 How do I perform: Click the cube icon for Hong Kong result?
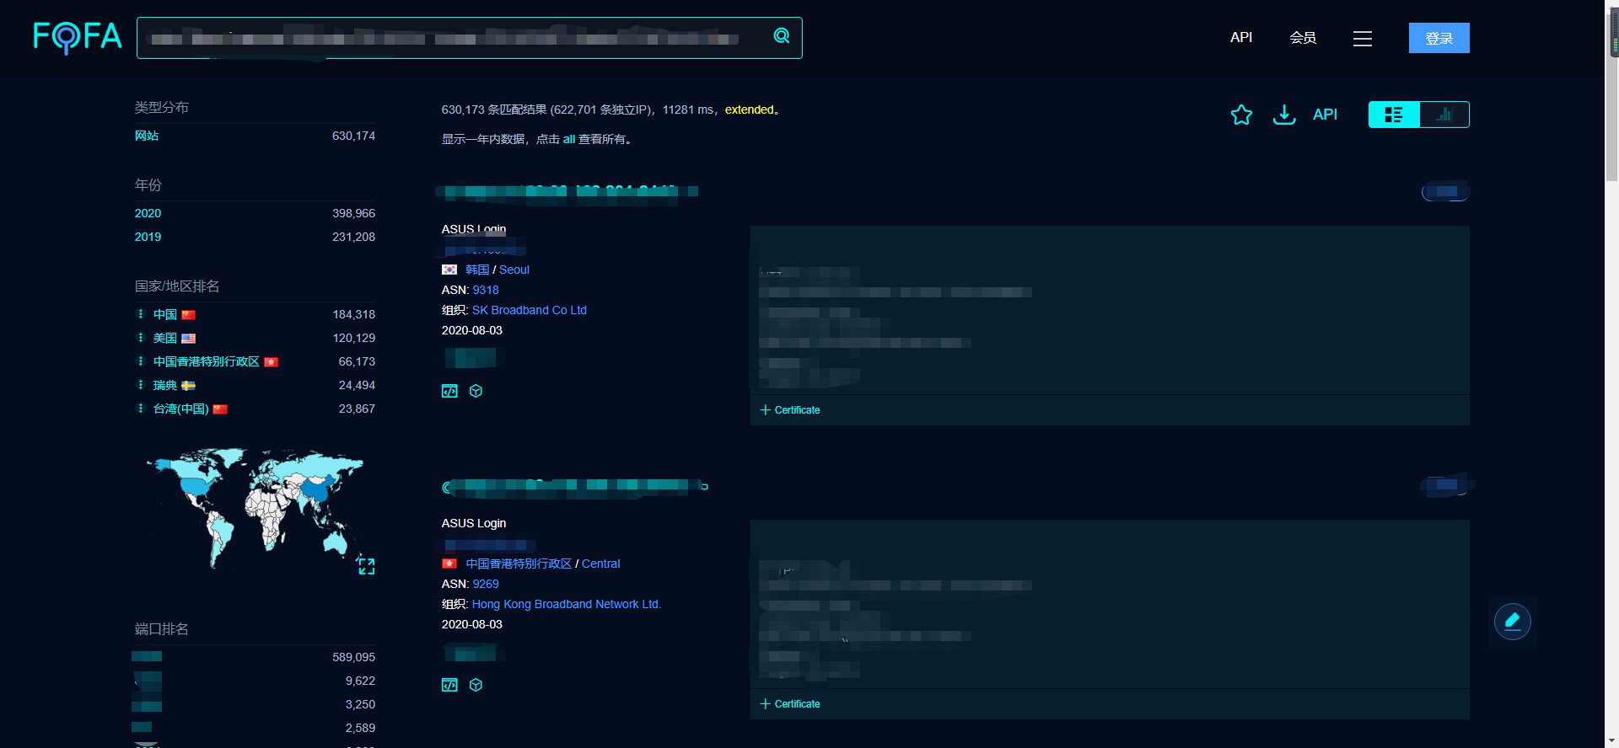476,685
